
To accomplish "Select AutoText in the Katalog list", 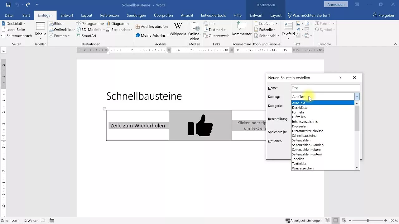I will pos(299,103).
